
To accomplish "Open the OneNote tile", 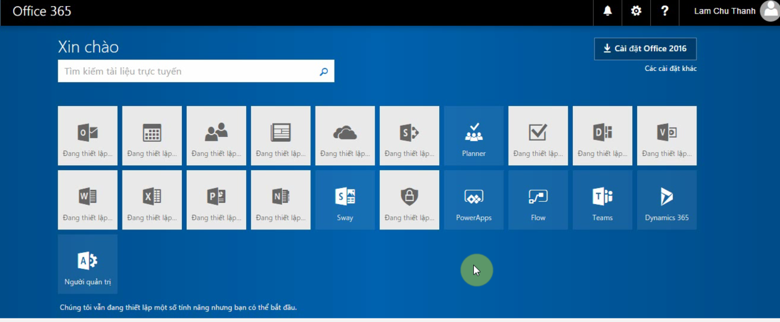I will pos(280,200).
